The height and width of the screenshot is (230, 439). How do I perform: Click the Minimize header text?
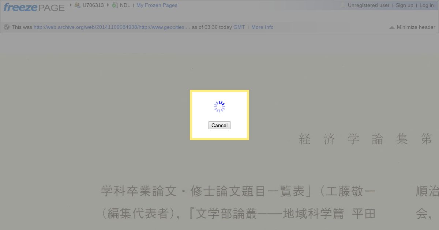click(x=416, y=27)
